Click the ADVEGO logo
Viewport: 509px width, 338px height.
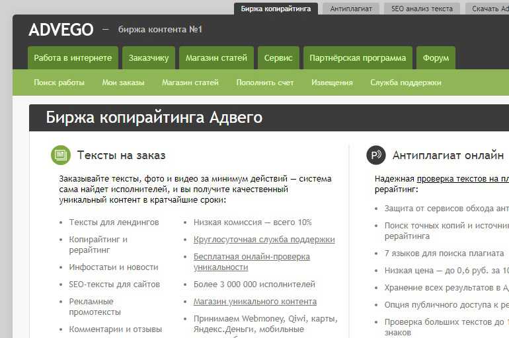(x=61, y=30)
